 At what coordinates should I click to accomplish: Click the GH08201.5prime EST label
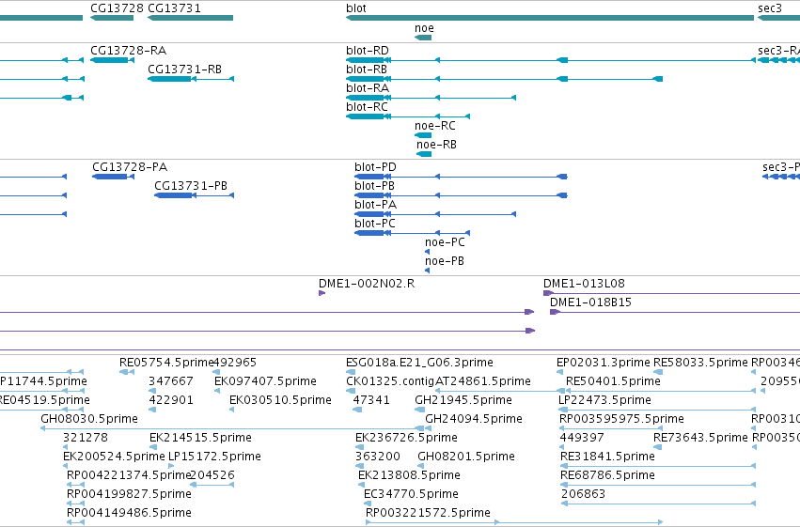pos(466,457)
